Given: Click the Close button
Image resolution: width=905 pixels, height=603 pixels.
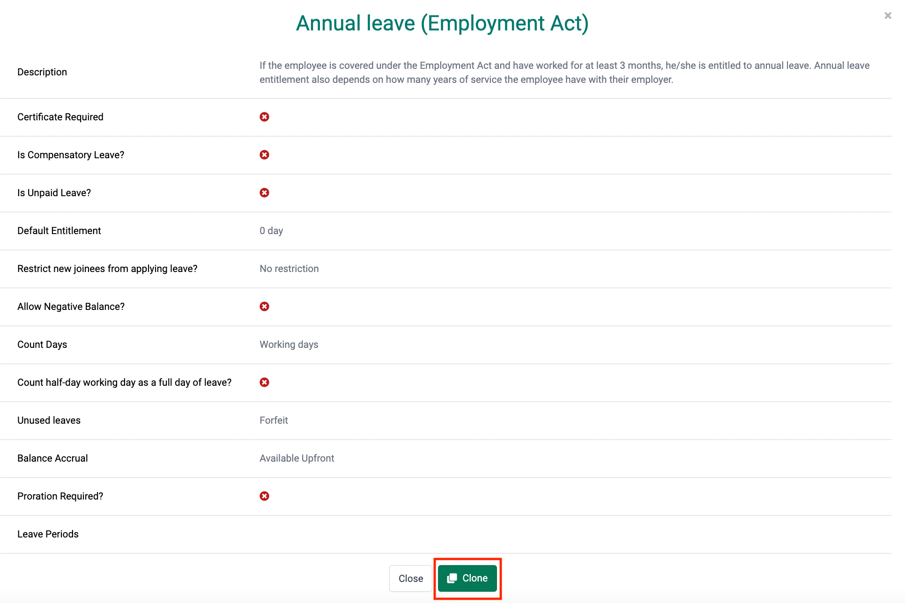Looking at the screenshot, I should point(410,579).
